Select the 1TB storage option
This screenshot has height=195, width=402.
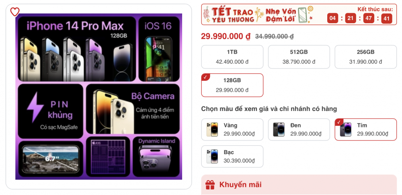[232, 57]
